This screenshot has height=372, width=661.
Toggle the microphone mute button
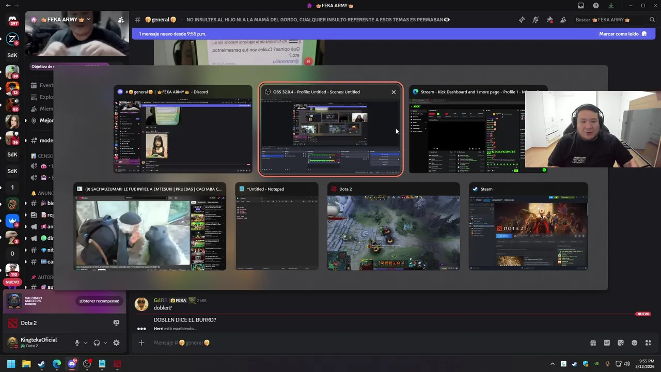click(x=77, y=343)
